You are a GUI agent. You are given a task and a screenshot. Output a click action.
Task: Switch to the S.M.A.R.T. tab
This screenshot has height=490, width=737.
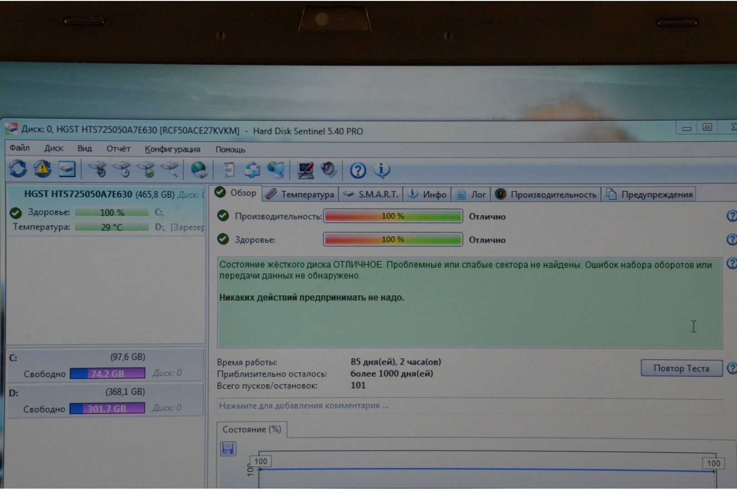[x=371, y=195]
